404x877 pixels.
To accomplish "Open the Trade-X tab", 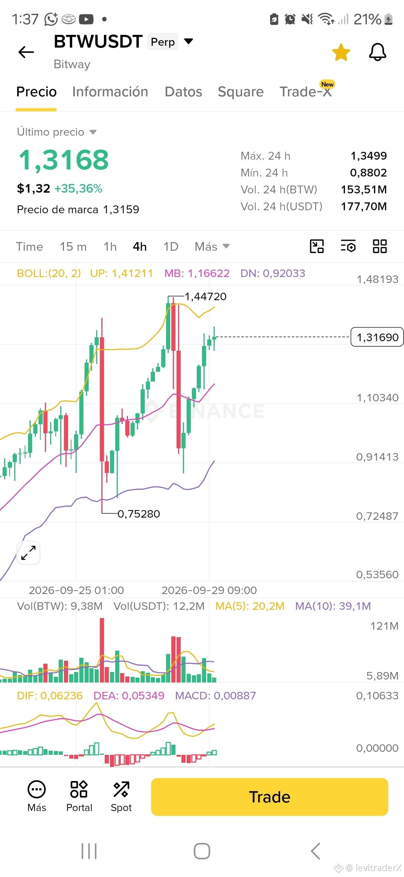I will (306, 91).
